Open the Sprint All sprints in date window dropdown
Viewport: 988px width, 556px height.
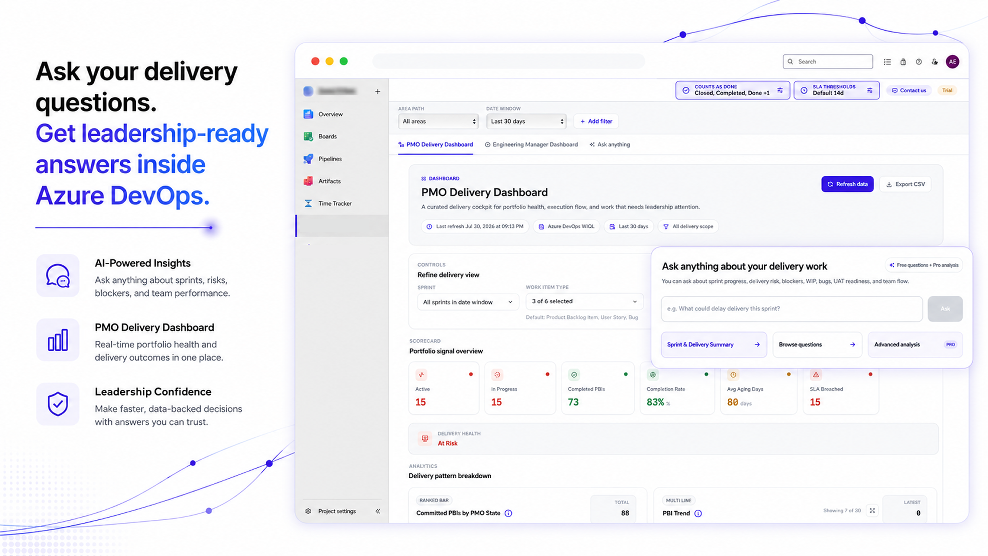point(468,302)
